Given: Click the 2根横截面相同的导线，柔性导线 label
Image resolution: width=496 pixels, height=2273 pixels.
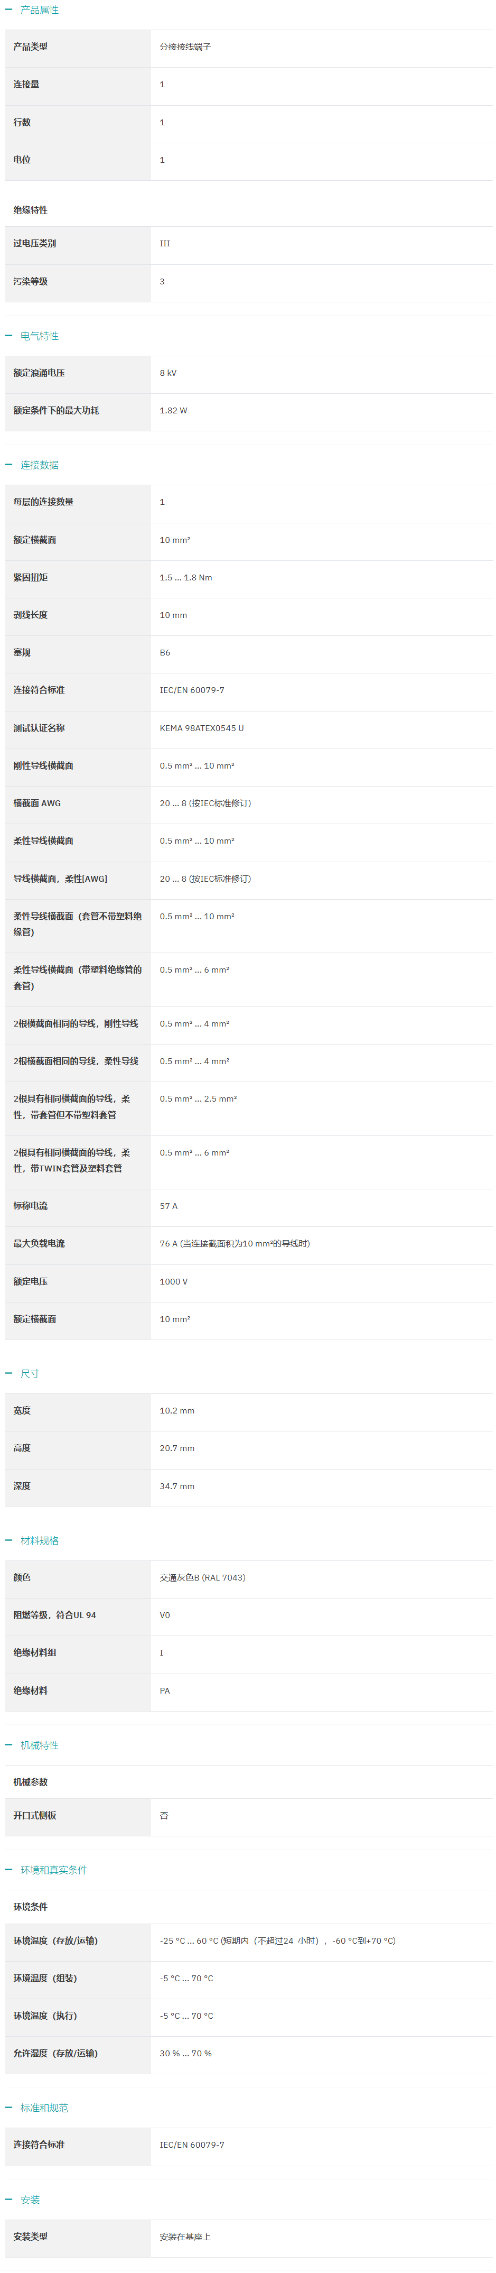Looking at the screenshot, I should 76,1061.
